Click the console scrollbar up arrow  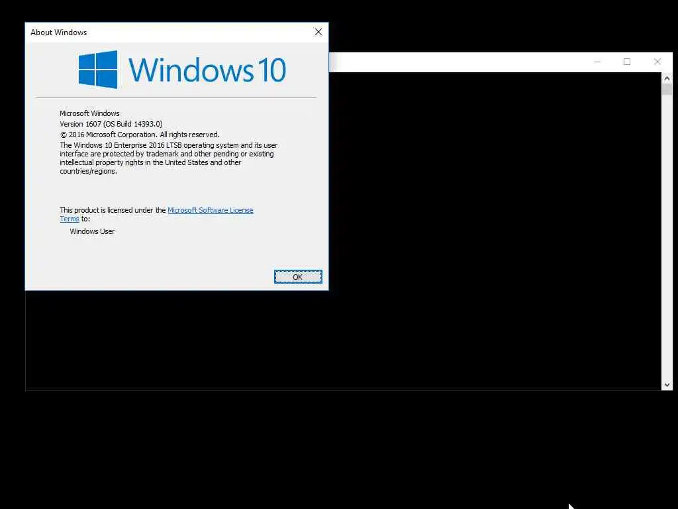tap(667, 78)
